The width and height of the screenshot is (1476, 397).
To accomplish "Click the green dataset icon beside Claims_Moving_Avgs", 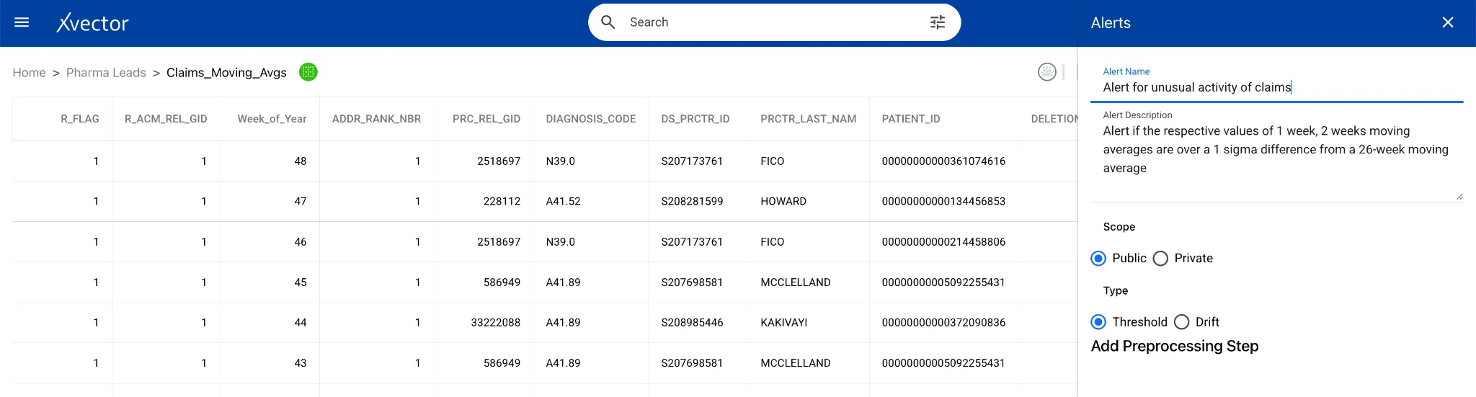I will coord(308,72).
